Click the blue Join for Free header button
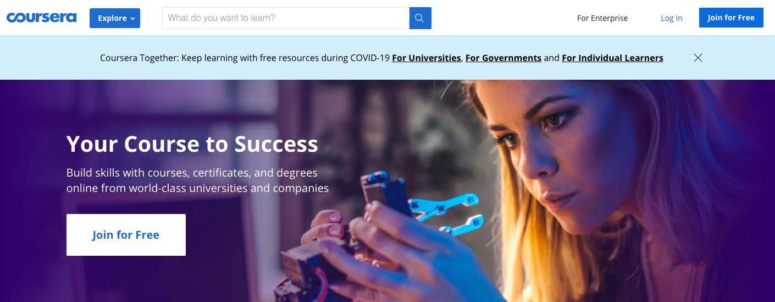Viewport: 775px width, 302px height. pyautogui.click(x=731, y=18)
